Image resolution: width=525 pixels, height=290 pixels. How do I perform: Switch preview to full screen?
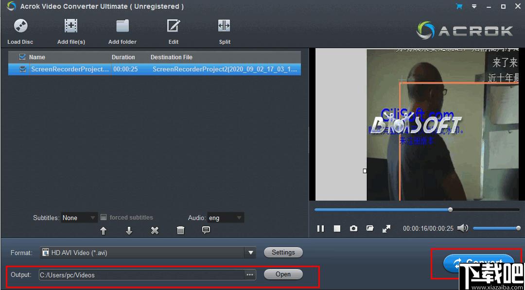click(386, 228)
